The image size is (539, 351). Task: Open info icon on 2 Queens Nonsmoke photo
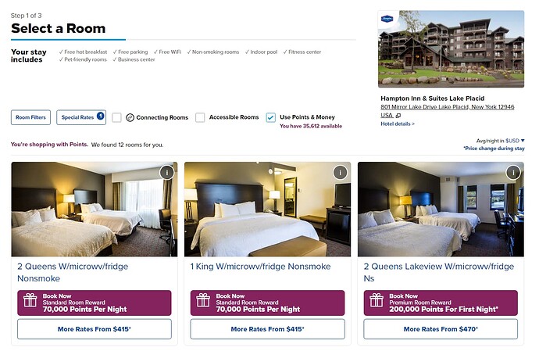tap(167, 173)
